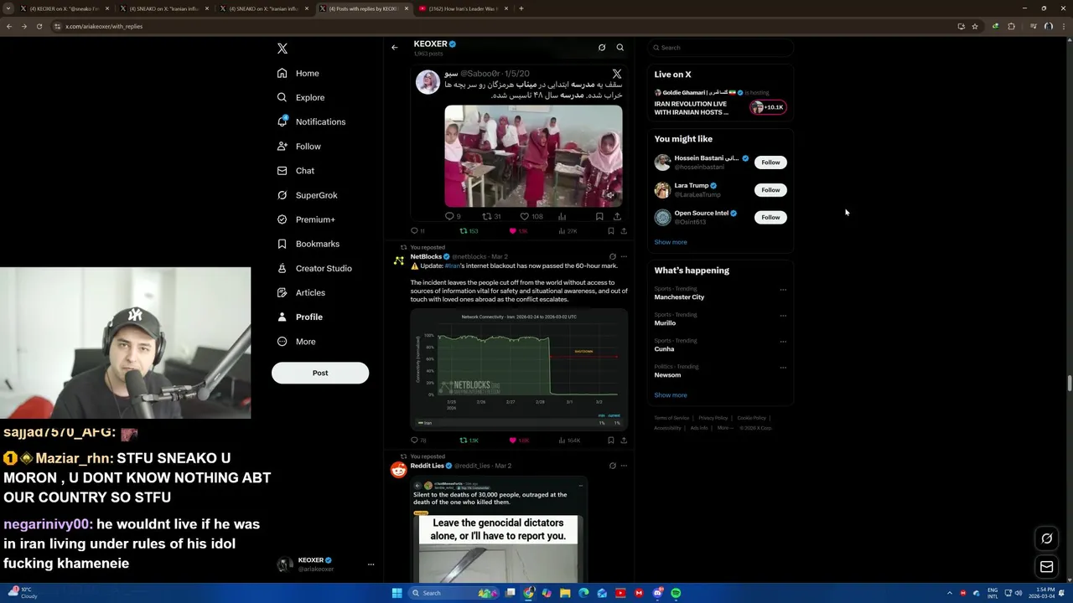1073x603 pixels.
Task: Join Live on X Iran Revolution space
Action: (x=720, y=102)
